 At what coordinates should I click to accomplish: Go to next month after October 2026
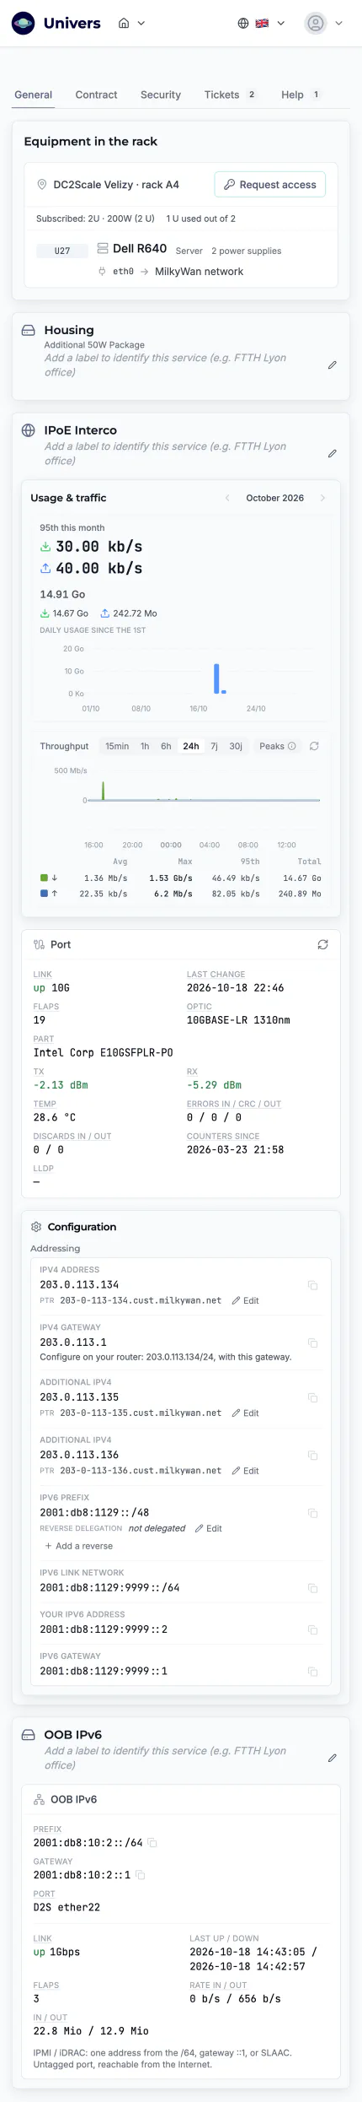(x=322, y=498)
